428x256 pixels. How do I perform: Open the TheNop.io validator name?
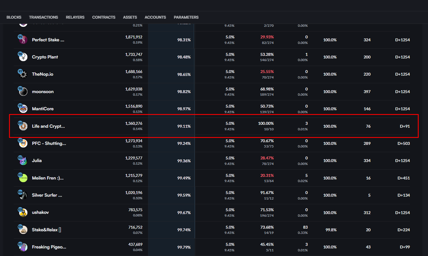pos(43,74)
